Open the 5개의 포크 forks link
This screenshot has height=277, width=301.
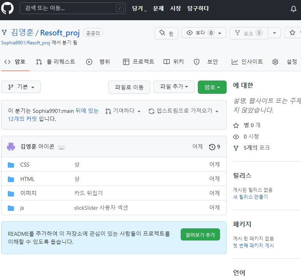pos(252,148)
